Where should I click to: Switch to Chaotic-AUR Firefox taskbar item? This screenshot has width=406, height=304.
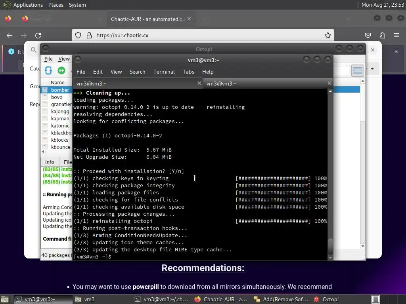pyautogui.click(x=222, y=299)
